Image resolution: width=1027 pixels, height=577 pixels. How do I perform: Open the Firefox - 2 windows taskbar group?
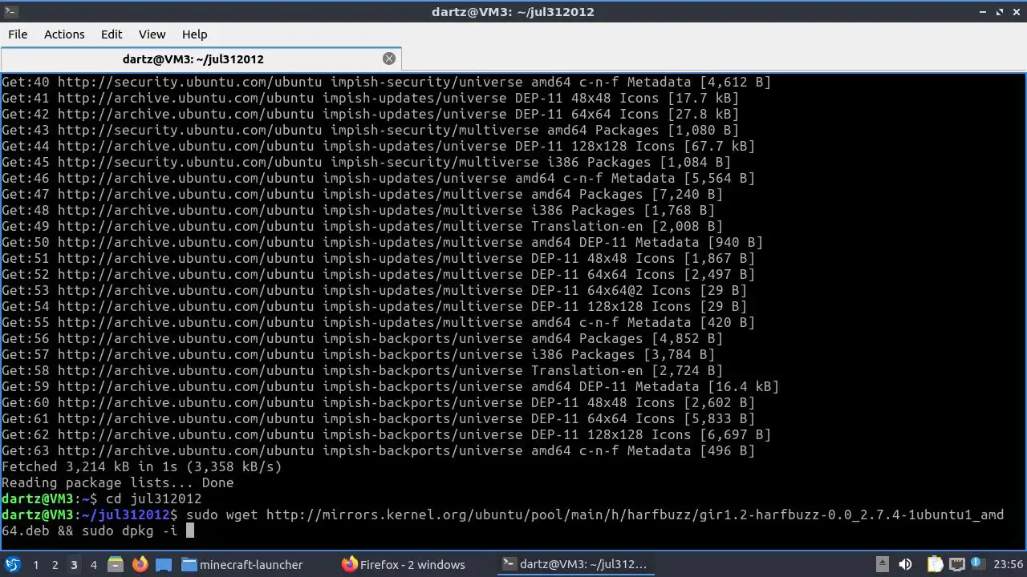coord(404,564)
